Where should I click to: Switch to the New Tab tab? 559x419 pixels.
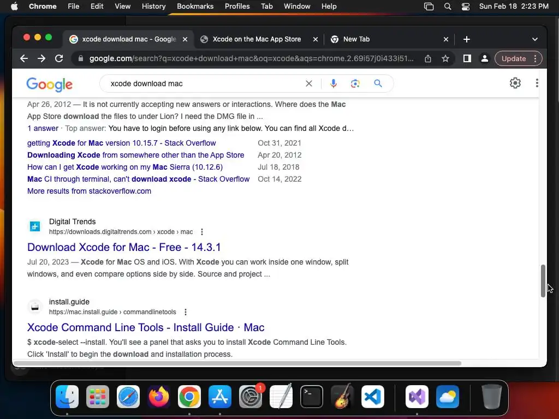pyautogui.click(x=356, y=39)
